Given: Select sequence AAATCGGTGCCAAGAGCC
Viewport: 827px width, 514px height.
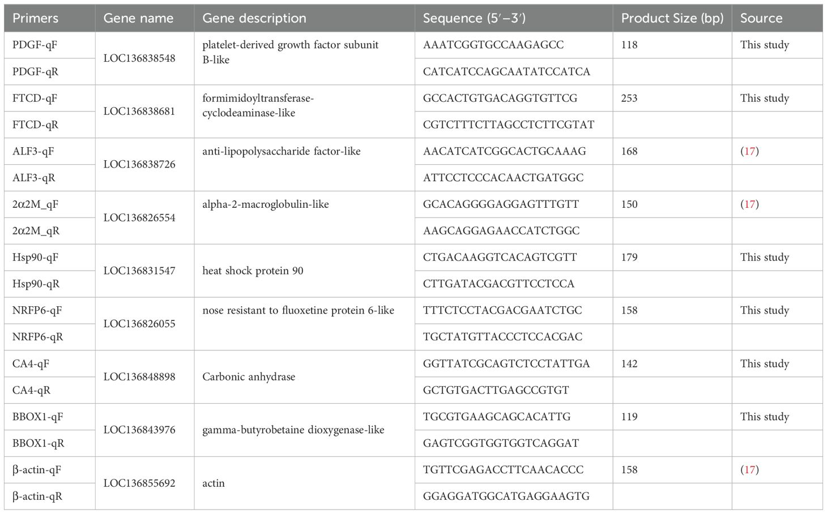Looking at the screenshot, I should click(493, 45).
